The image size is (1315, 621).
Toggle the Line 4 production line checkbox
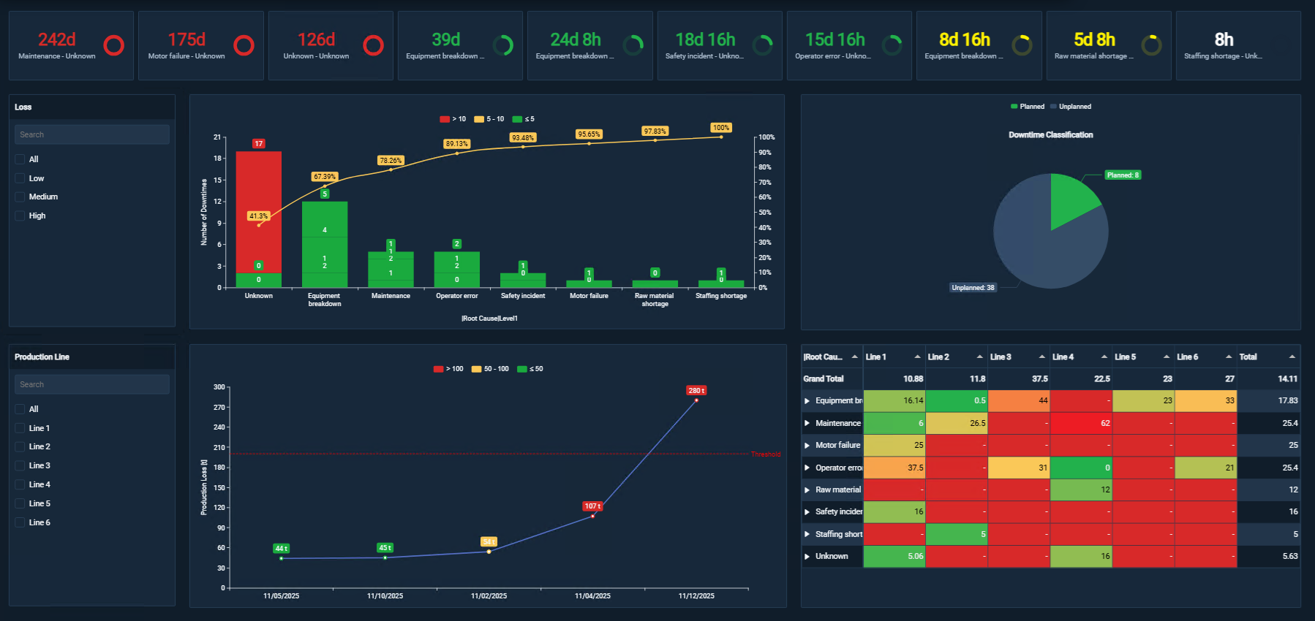click(20, 484)
